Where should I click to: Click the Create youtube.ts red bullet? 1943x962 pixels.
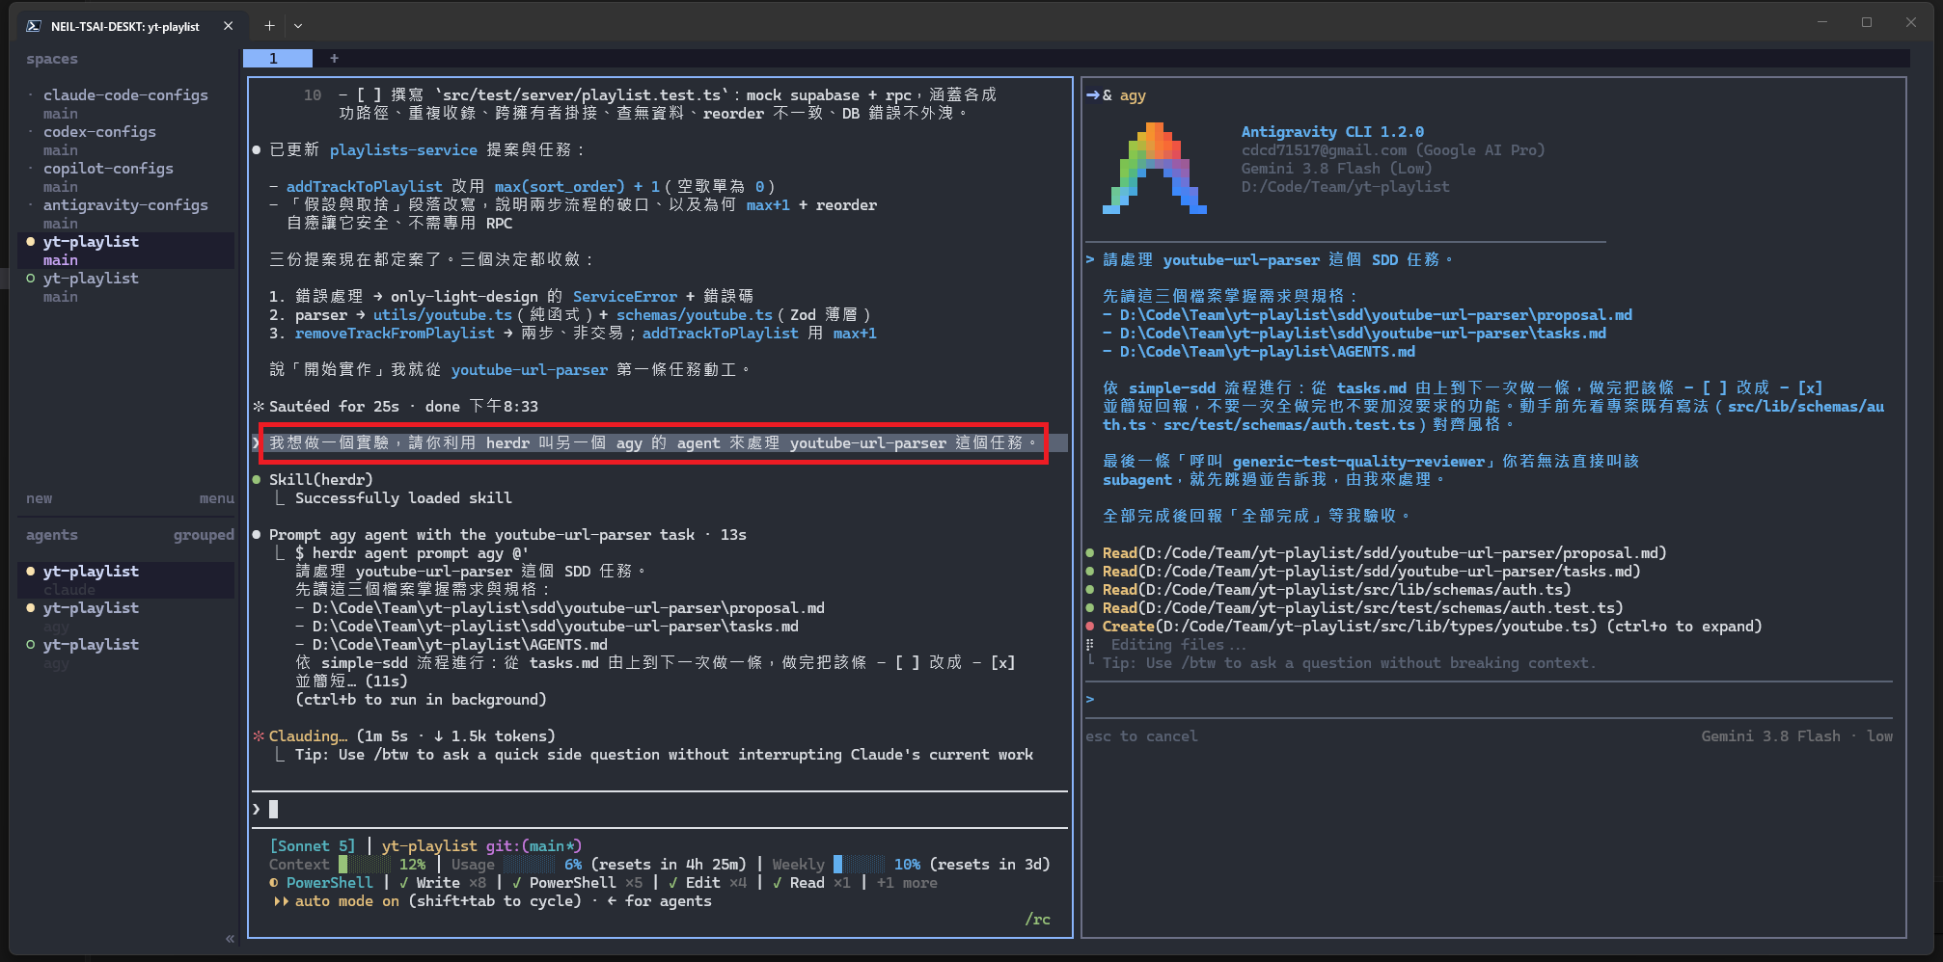pyautogui.click(x=1090, y=626)
